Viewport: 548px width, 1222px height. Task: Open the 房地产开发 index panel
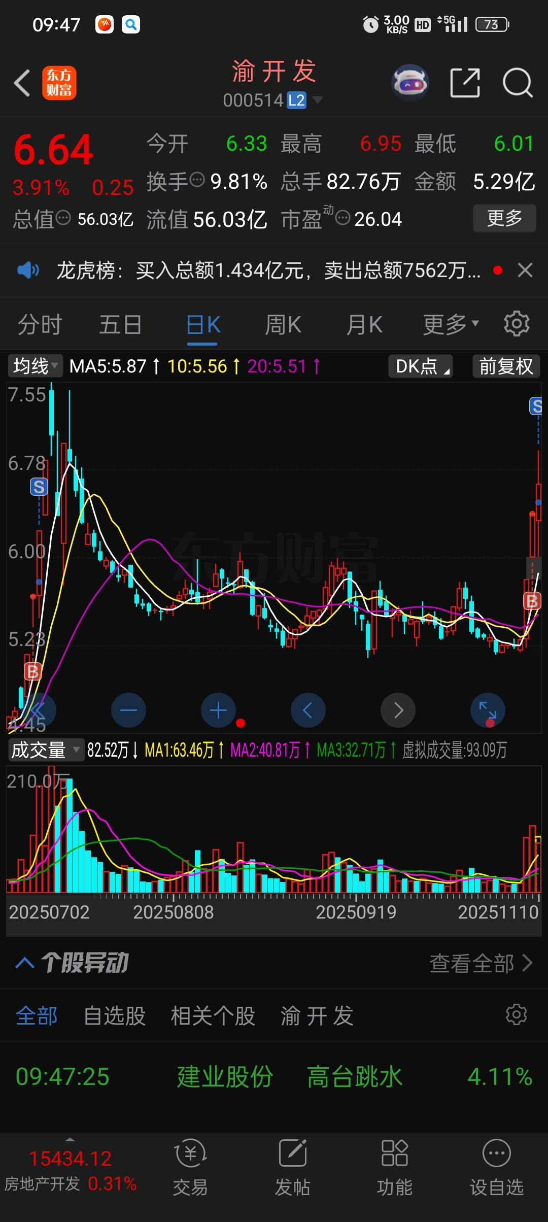(x=70, y=1171)
